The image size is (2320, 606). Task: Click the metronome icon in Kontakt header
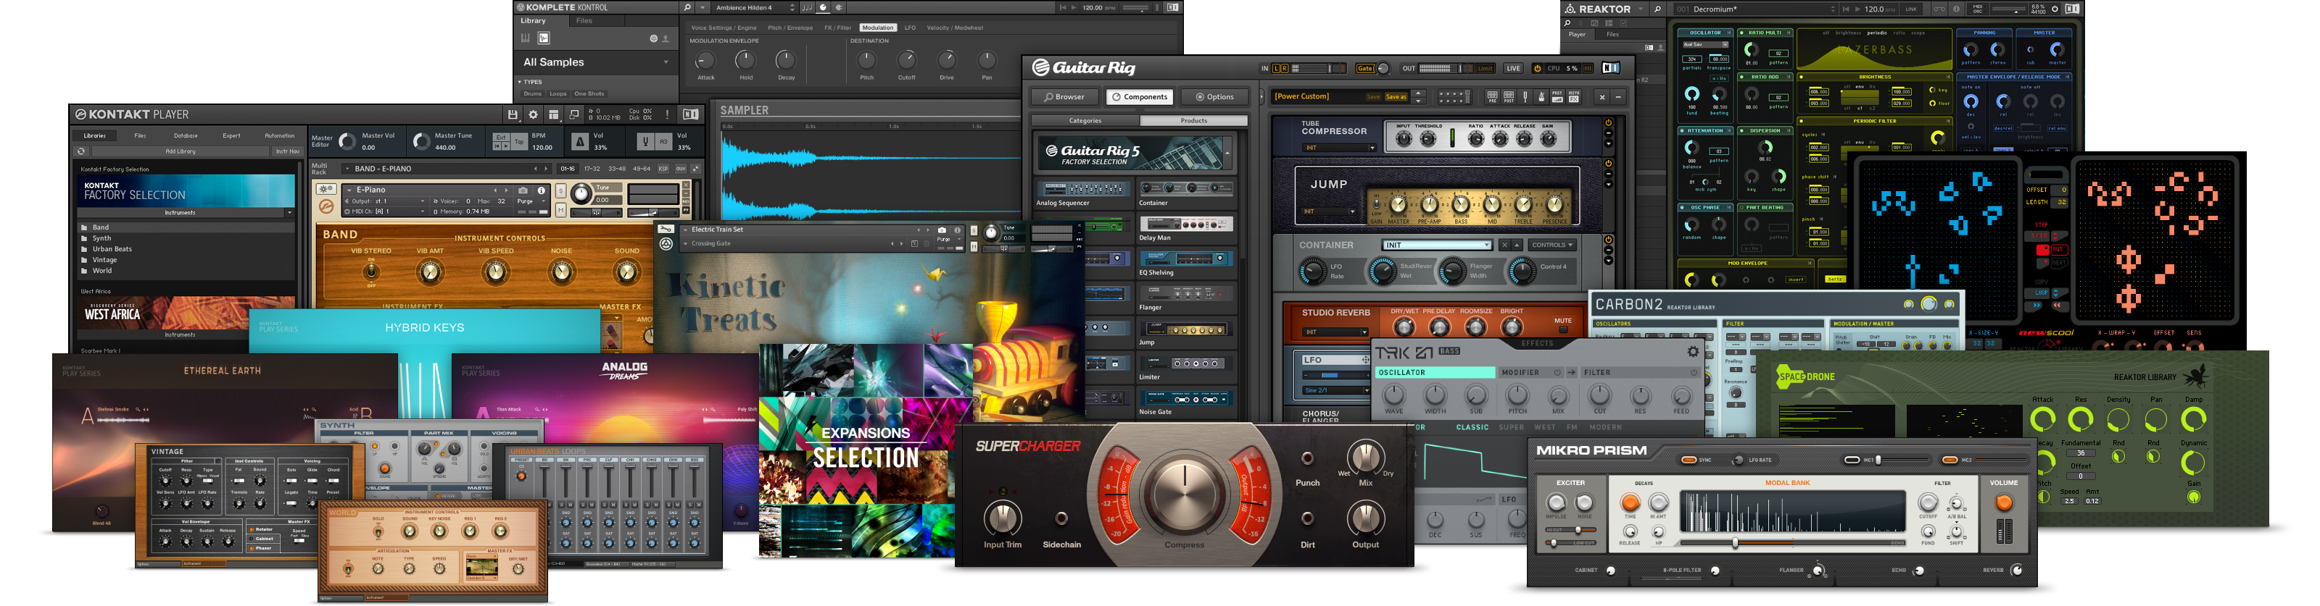tap(580, 141)
